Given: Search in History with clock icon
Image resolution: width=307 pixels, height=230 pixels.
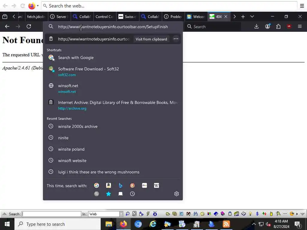Looking at the screenshot, I should (132, 194).
